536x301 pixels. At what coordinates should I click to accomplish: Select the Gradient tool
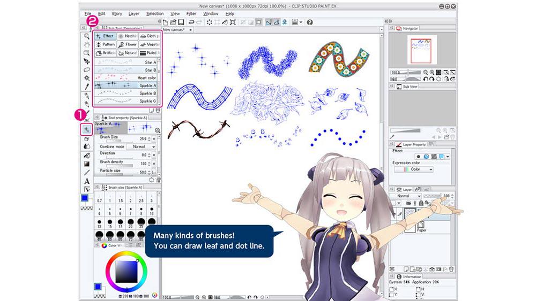pyautogui.click(x=87, y=164)
